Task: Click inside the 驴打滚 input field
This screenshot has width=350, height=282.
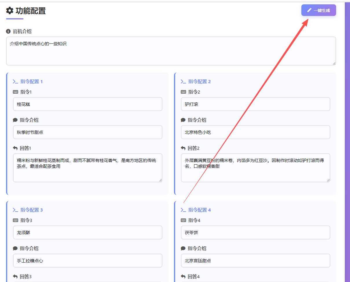Action: 256,104
